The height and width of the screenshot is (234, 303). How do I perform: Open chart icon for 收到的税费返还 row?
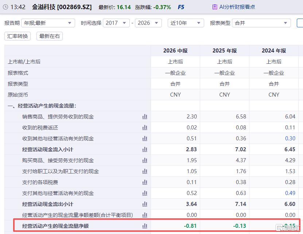145,128
